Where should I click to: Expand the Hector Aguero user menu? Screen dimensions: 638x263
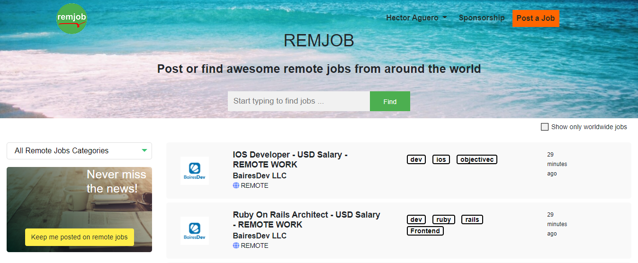click(416, 18)
